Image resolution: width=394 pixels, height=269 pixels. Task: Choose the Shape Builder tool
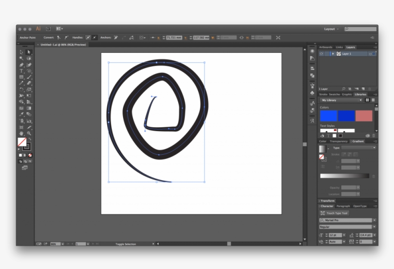click(x=21, y=102)
